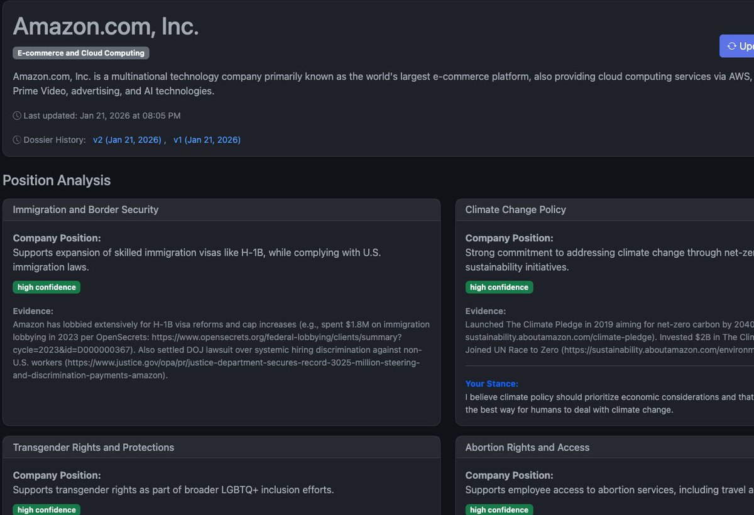Click the LGBTQ+ inclusion efforts position text
Screen dimensions: 754x515
[173, 490]
